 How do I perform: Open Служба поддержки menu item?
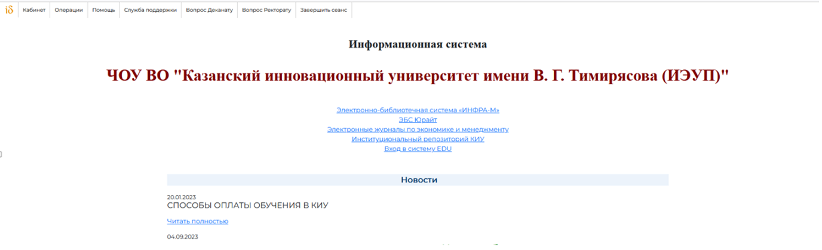coord(151,10)
